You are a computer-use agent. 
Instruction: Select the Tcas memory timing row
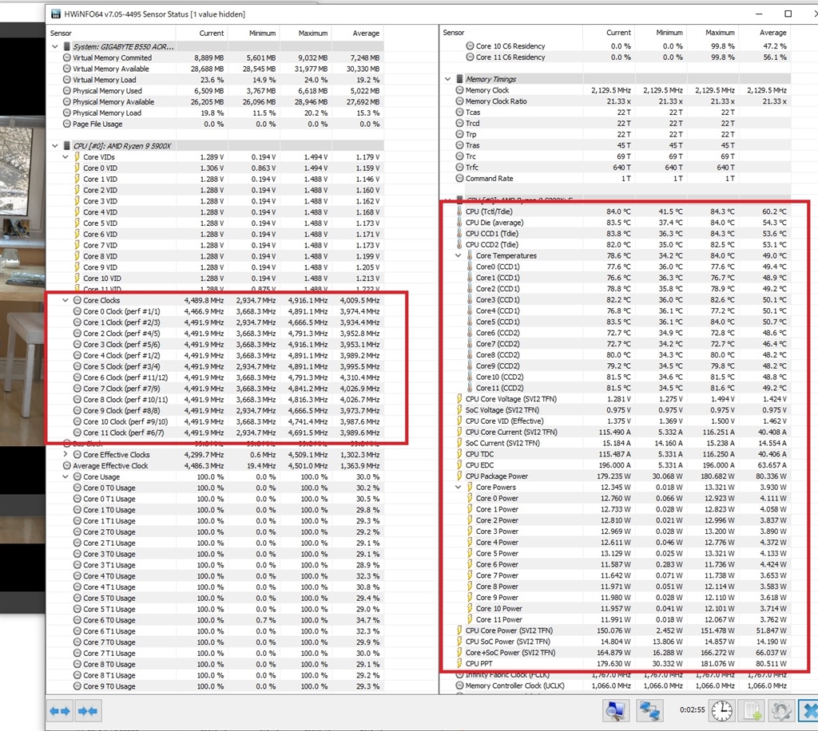pyautogui.click(x=616, y=112)
